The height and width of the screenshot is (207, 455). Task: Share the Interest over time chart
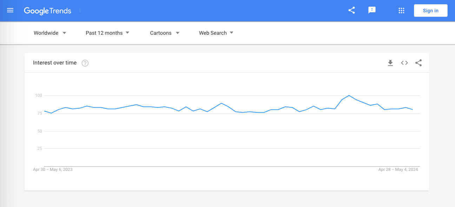(x=418, y=63)
